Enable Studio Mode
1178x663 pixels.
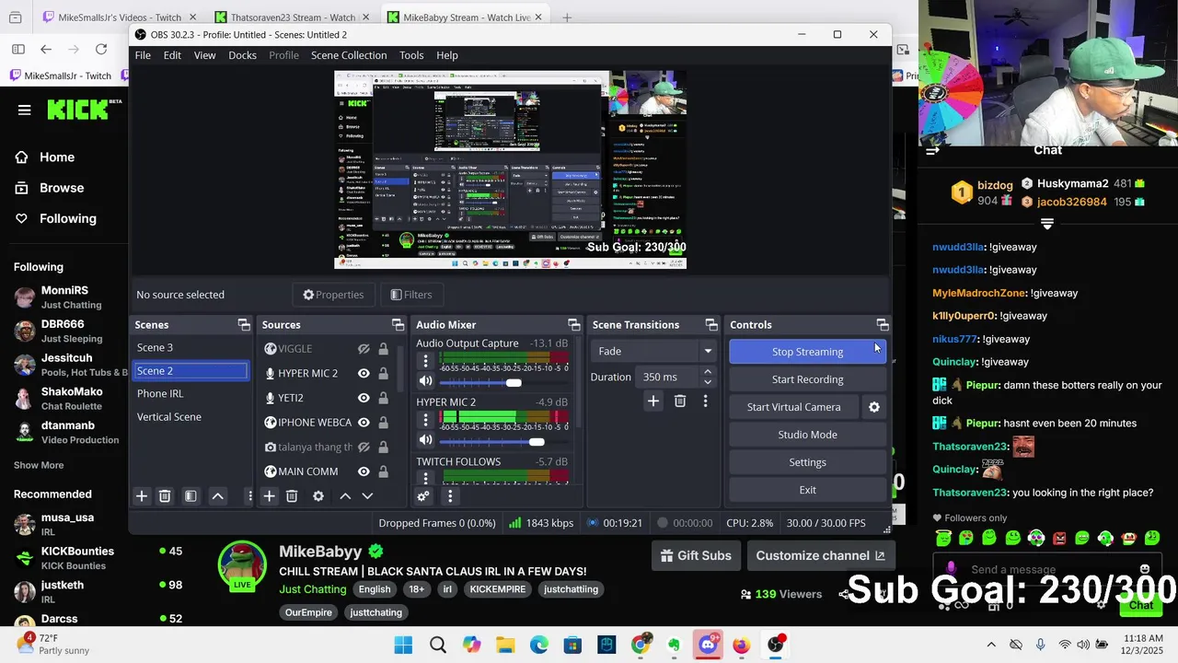pos(807,435)
